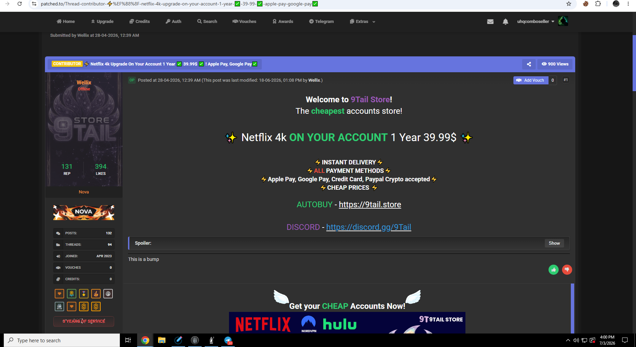This screenshot has height=347, width=636.
Task: Open the Vouches page
Action: coord(245,22)
